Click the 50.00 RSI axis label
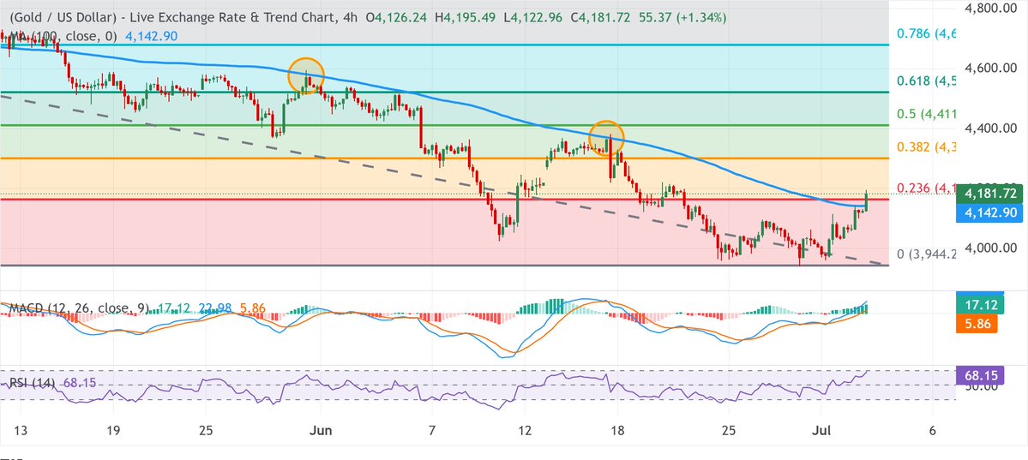Image resolution: width=1028 pixels, height=460 pixels. [x=982, y=387]
